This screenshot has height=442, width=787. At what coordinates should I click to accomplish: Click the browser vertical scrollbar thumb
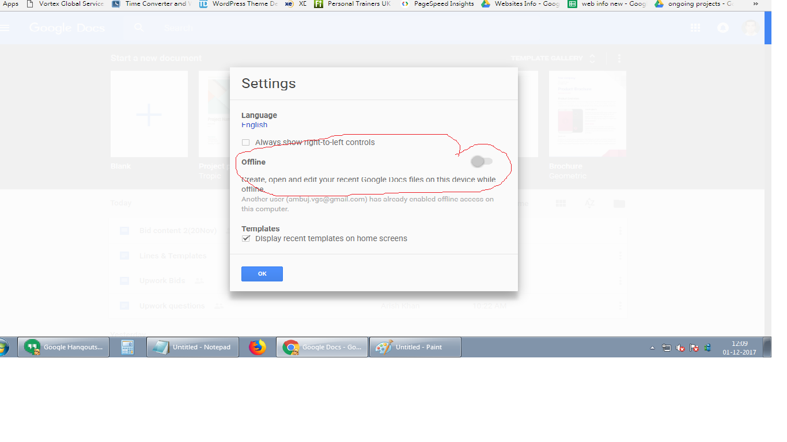(x=768, y=28)
